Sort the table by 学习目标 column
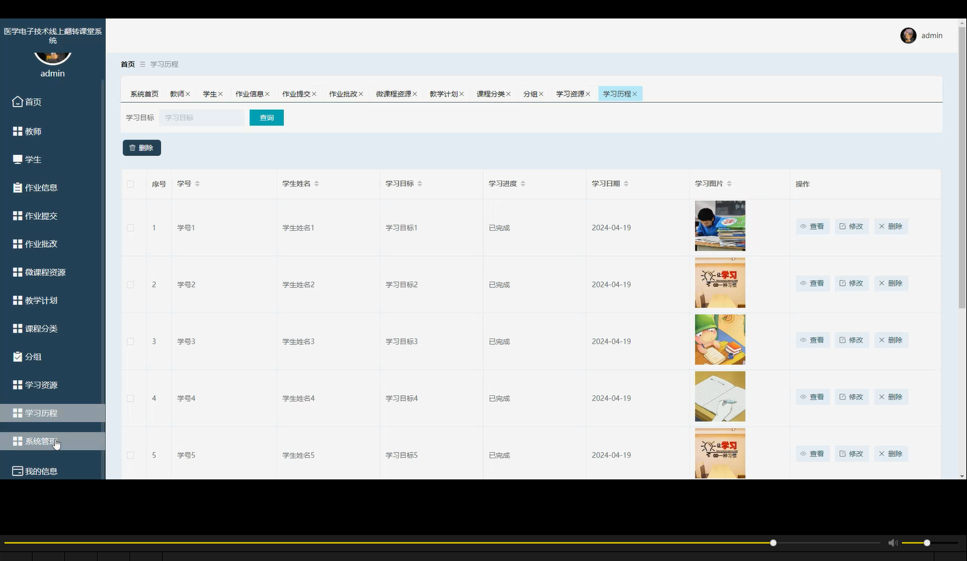 (x=420, y=184)
